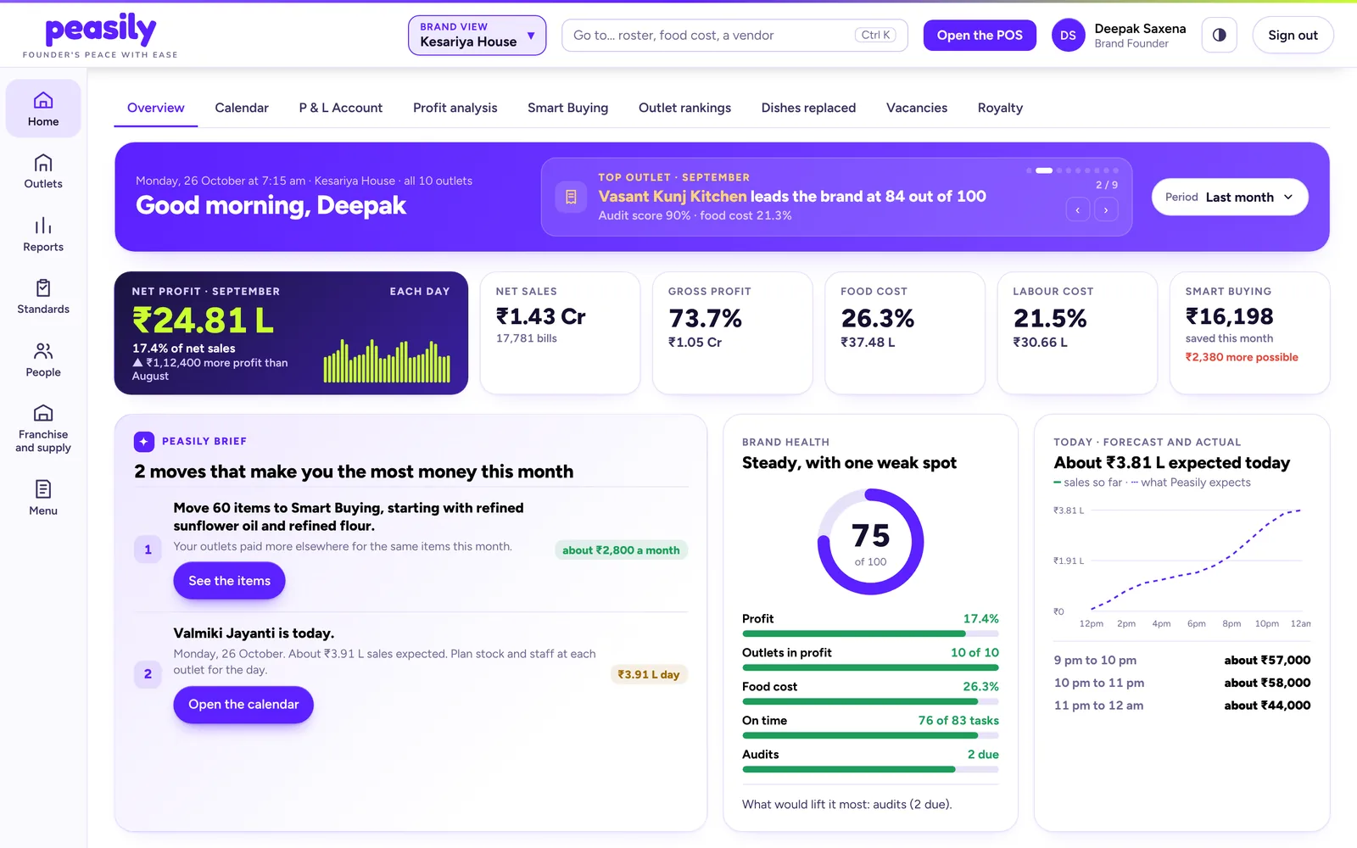The height and width of the screenshot is (848, 1357).
Task: Open the Net Profit September card
Action: click(291, 333)
